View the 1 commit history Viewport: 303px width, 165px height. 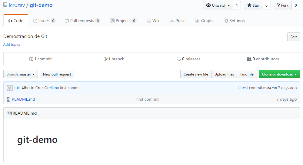(40, 59)
